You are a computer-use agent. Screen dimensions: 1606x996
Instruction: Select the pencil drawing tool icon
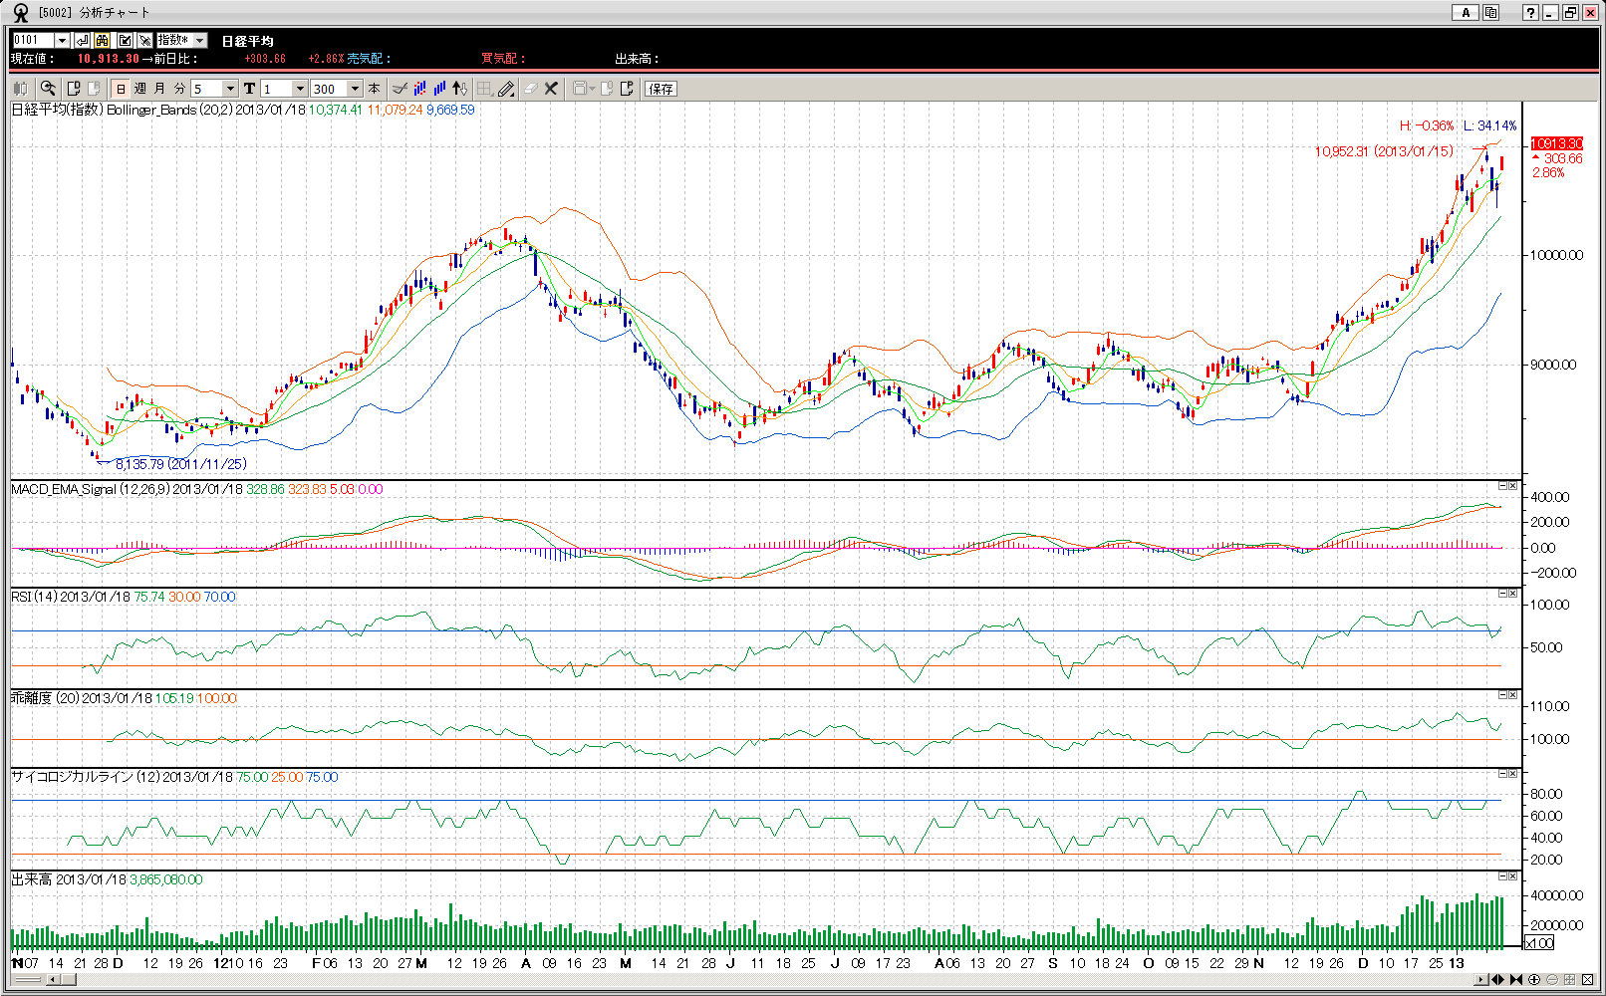(x=506, y=89)
